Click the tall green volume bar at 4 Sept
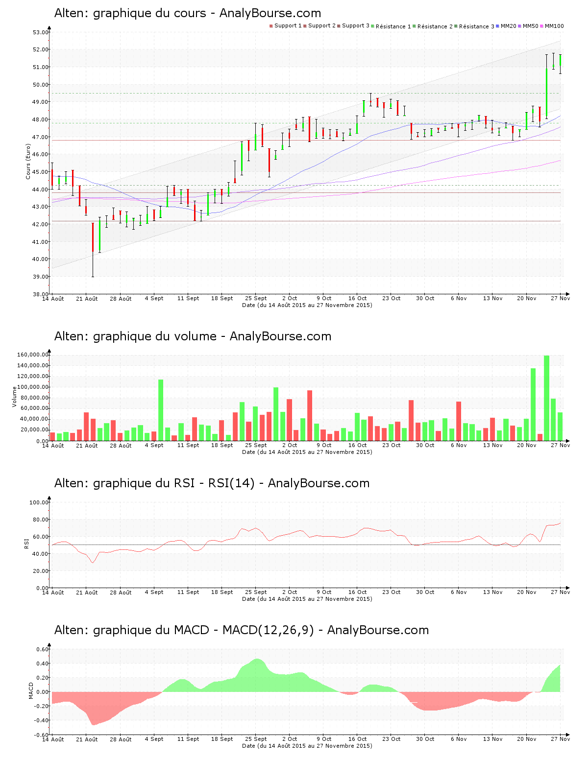The height and width of the screenshot is (759, 588). pos(161,410)
